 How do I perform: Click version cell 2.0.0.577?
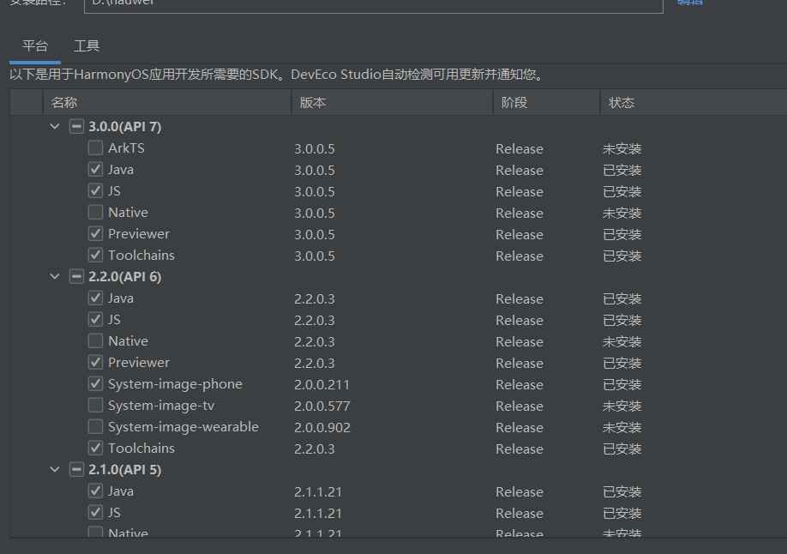click(322, 406)
